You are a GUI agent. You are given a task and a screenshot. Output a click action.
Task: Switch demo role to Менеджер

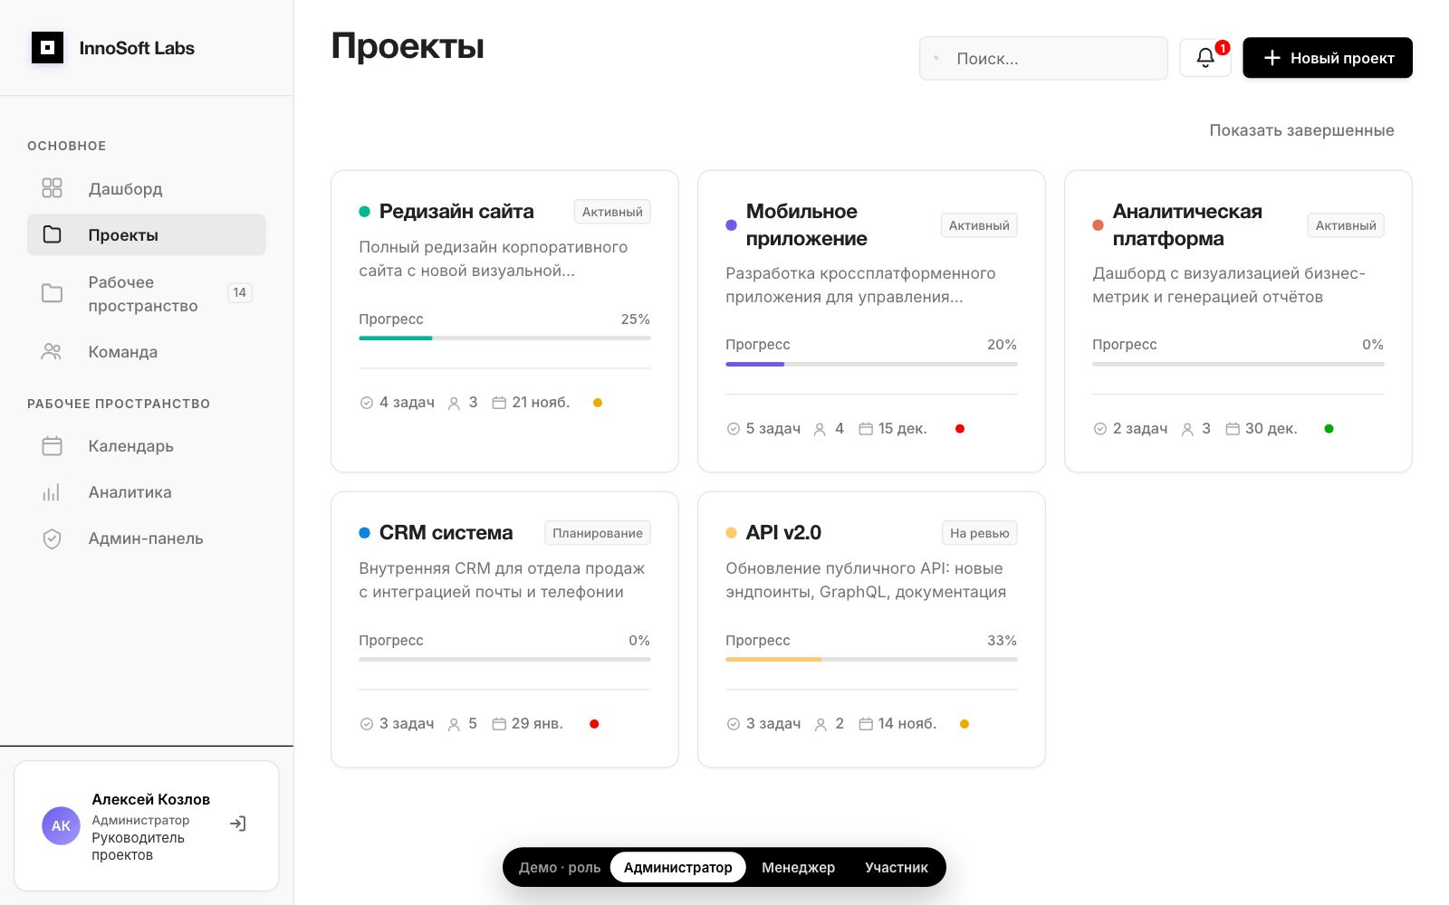pyautogui.click(x=798, y=867)
